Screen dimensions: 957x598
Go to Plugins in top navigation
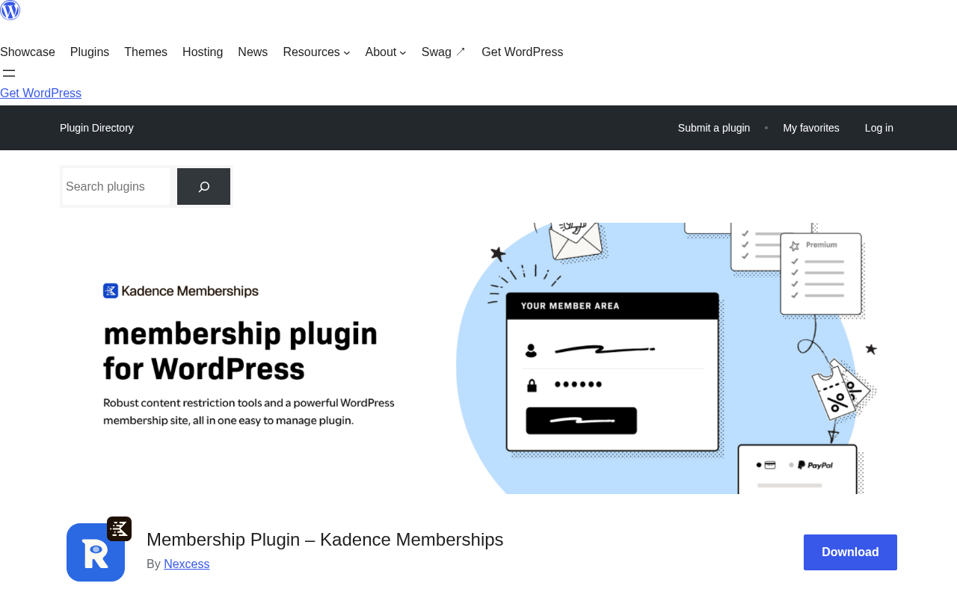click(90, 52)
